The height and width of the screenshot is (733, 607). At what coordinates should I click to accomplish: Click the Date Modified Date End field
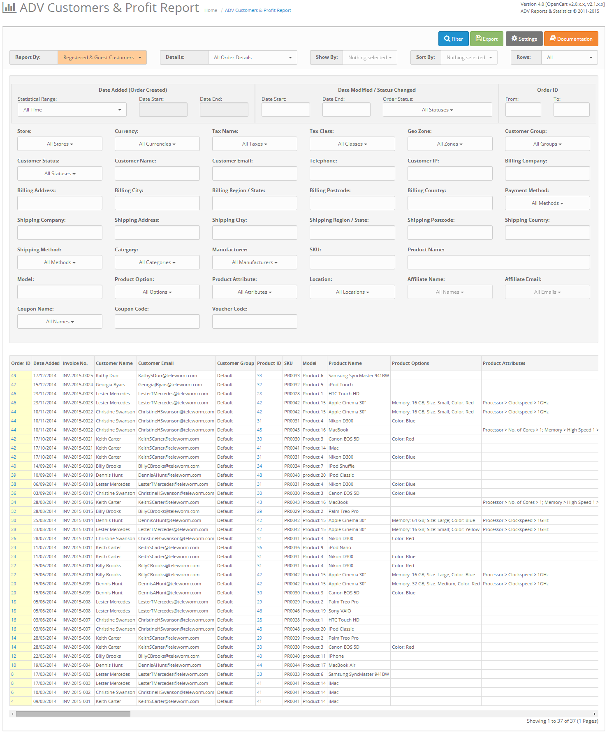pyautogui.click(x=346, y=110)
